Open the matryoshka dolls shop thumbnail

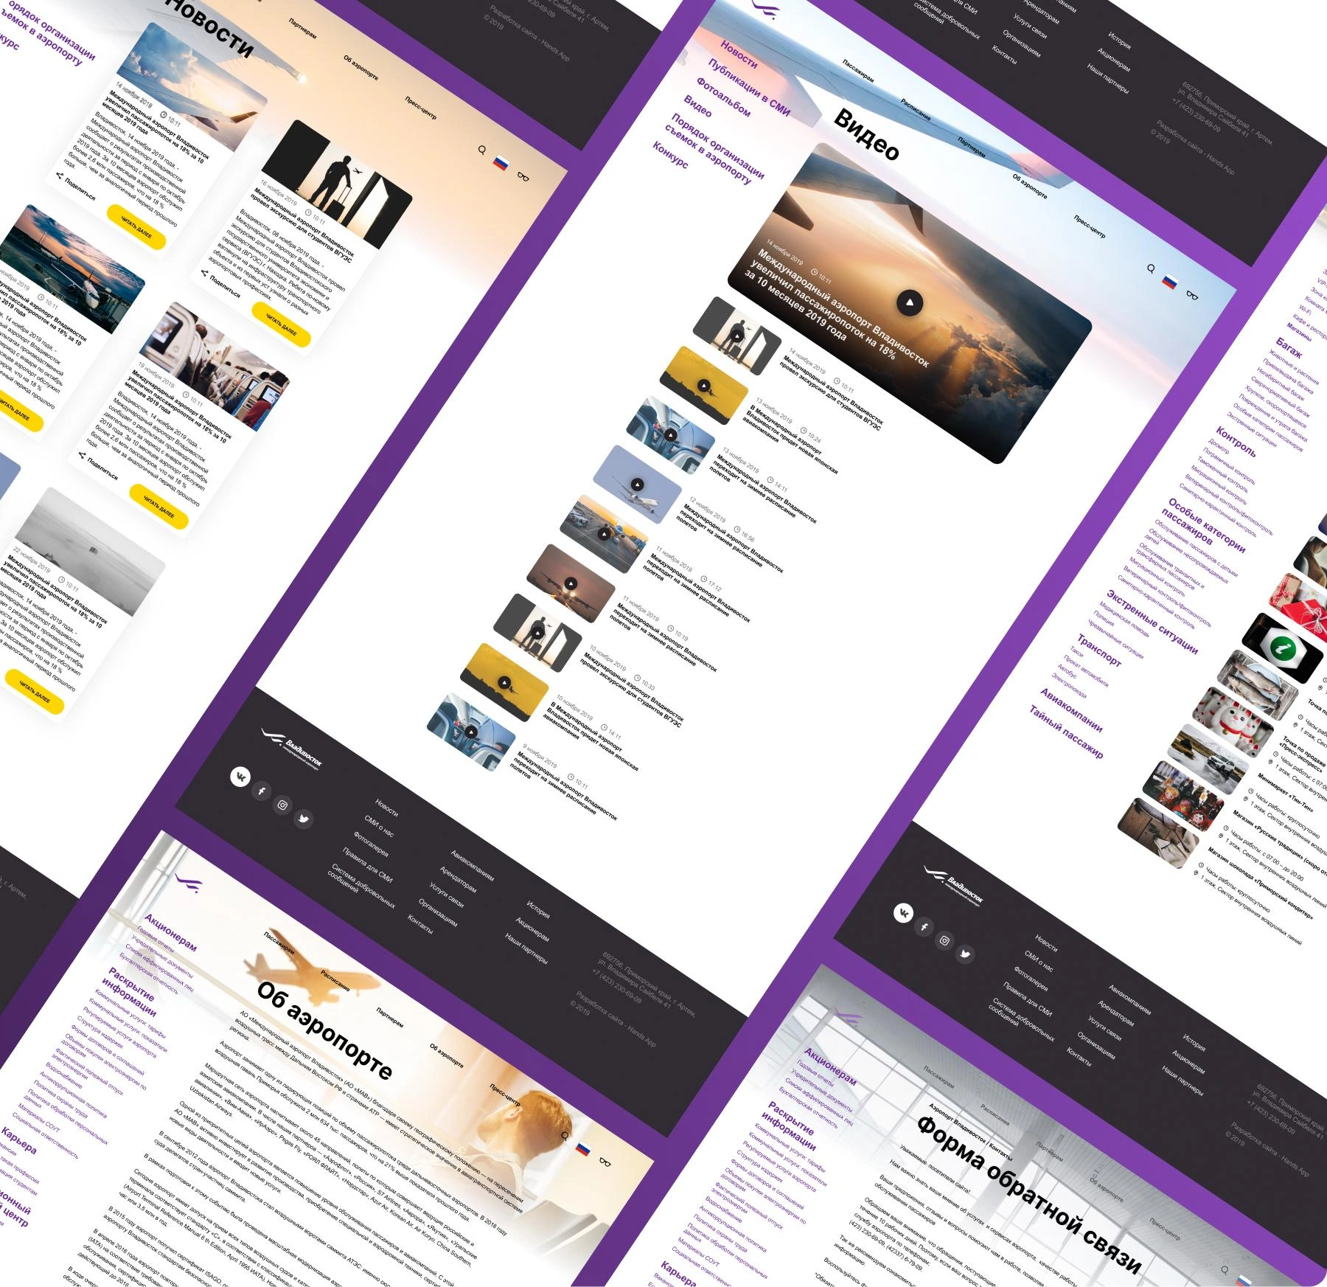1184,796
